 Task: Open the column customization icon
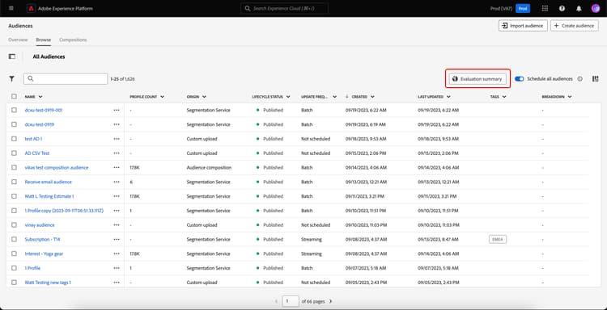tap(596, 79)
